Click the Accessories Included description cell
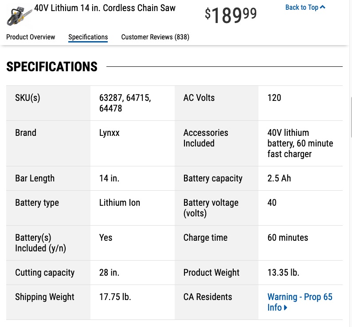This screenshot has height=327, width=352. [300, 143]
